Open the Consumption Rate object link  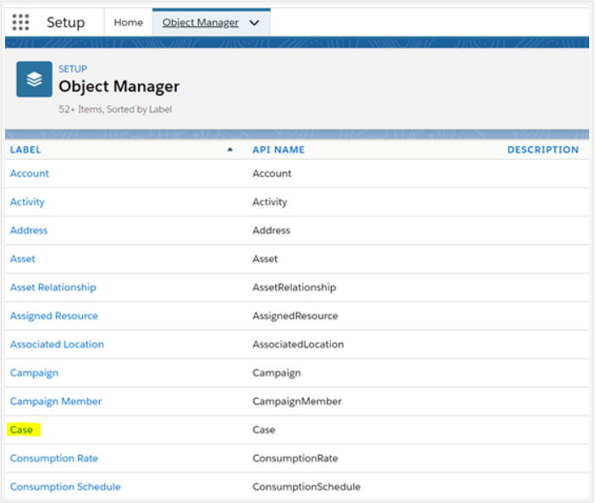tap(54, 458)
